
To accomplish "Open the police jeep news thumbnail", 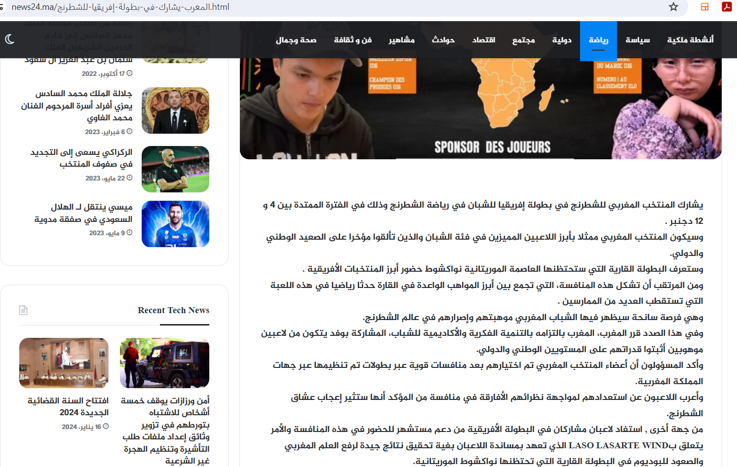I will pos(164,363).
